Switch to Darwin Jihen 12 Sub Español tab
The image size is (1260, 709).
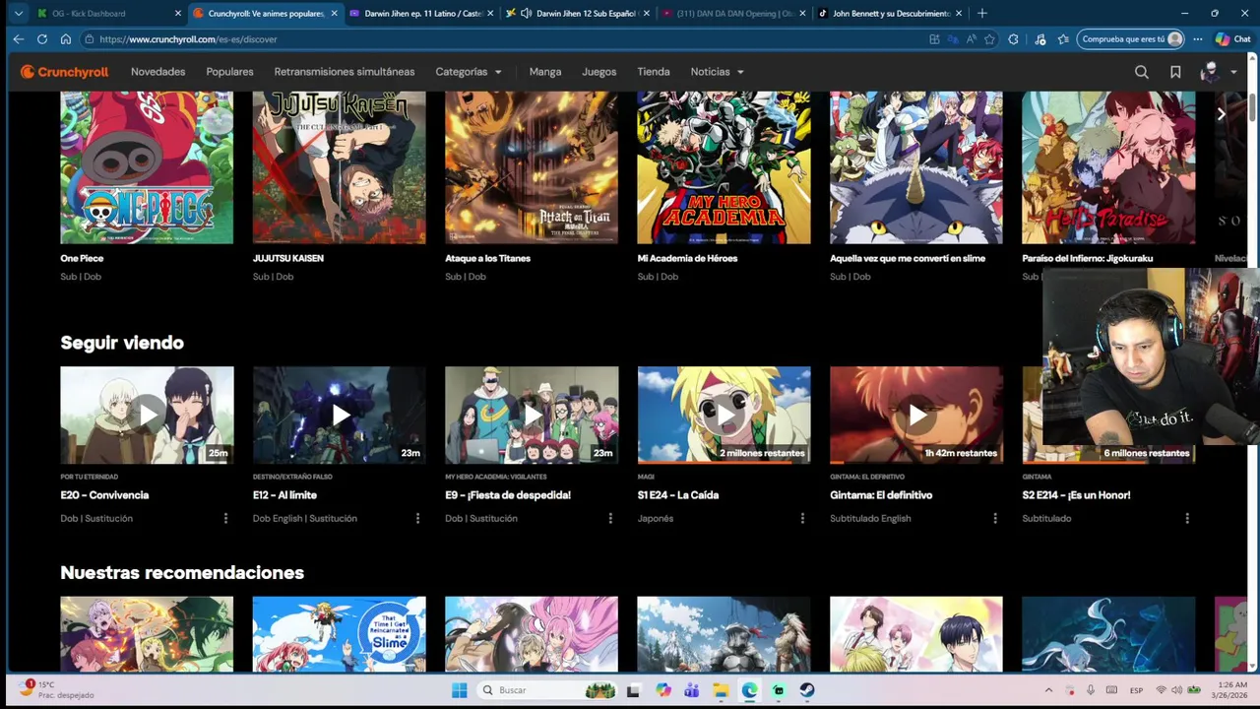coord(579,14)
